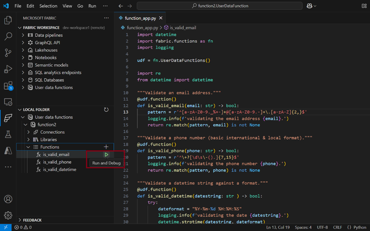Show more menu items ellipsis
This screenshot has width=370, height=231.
point(105,6)
